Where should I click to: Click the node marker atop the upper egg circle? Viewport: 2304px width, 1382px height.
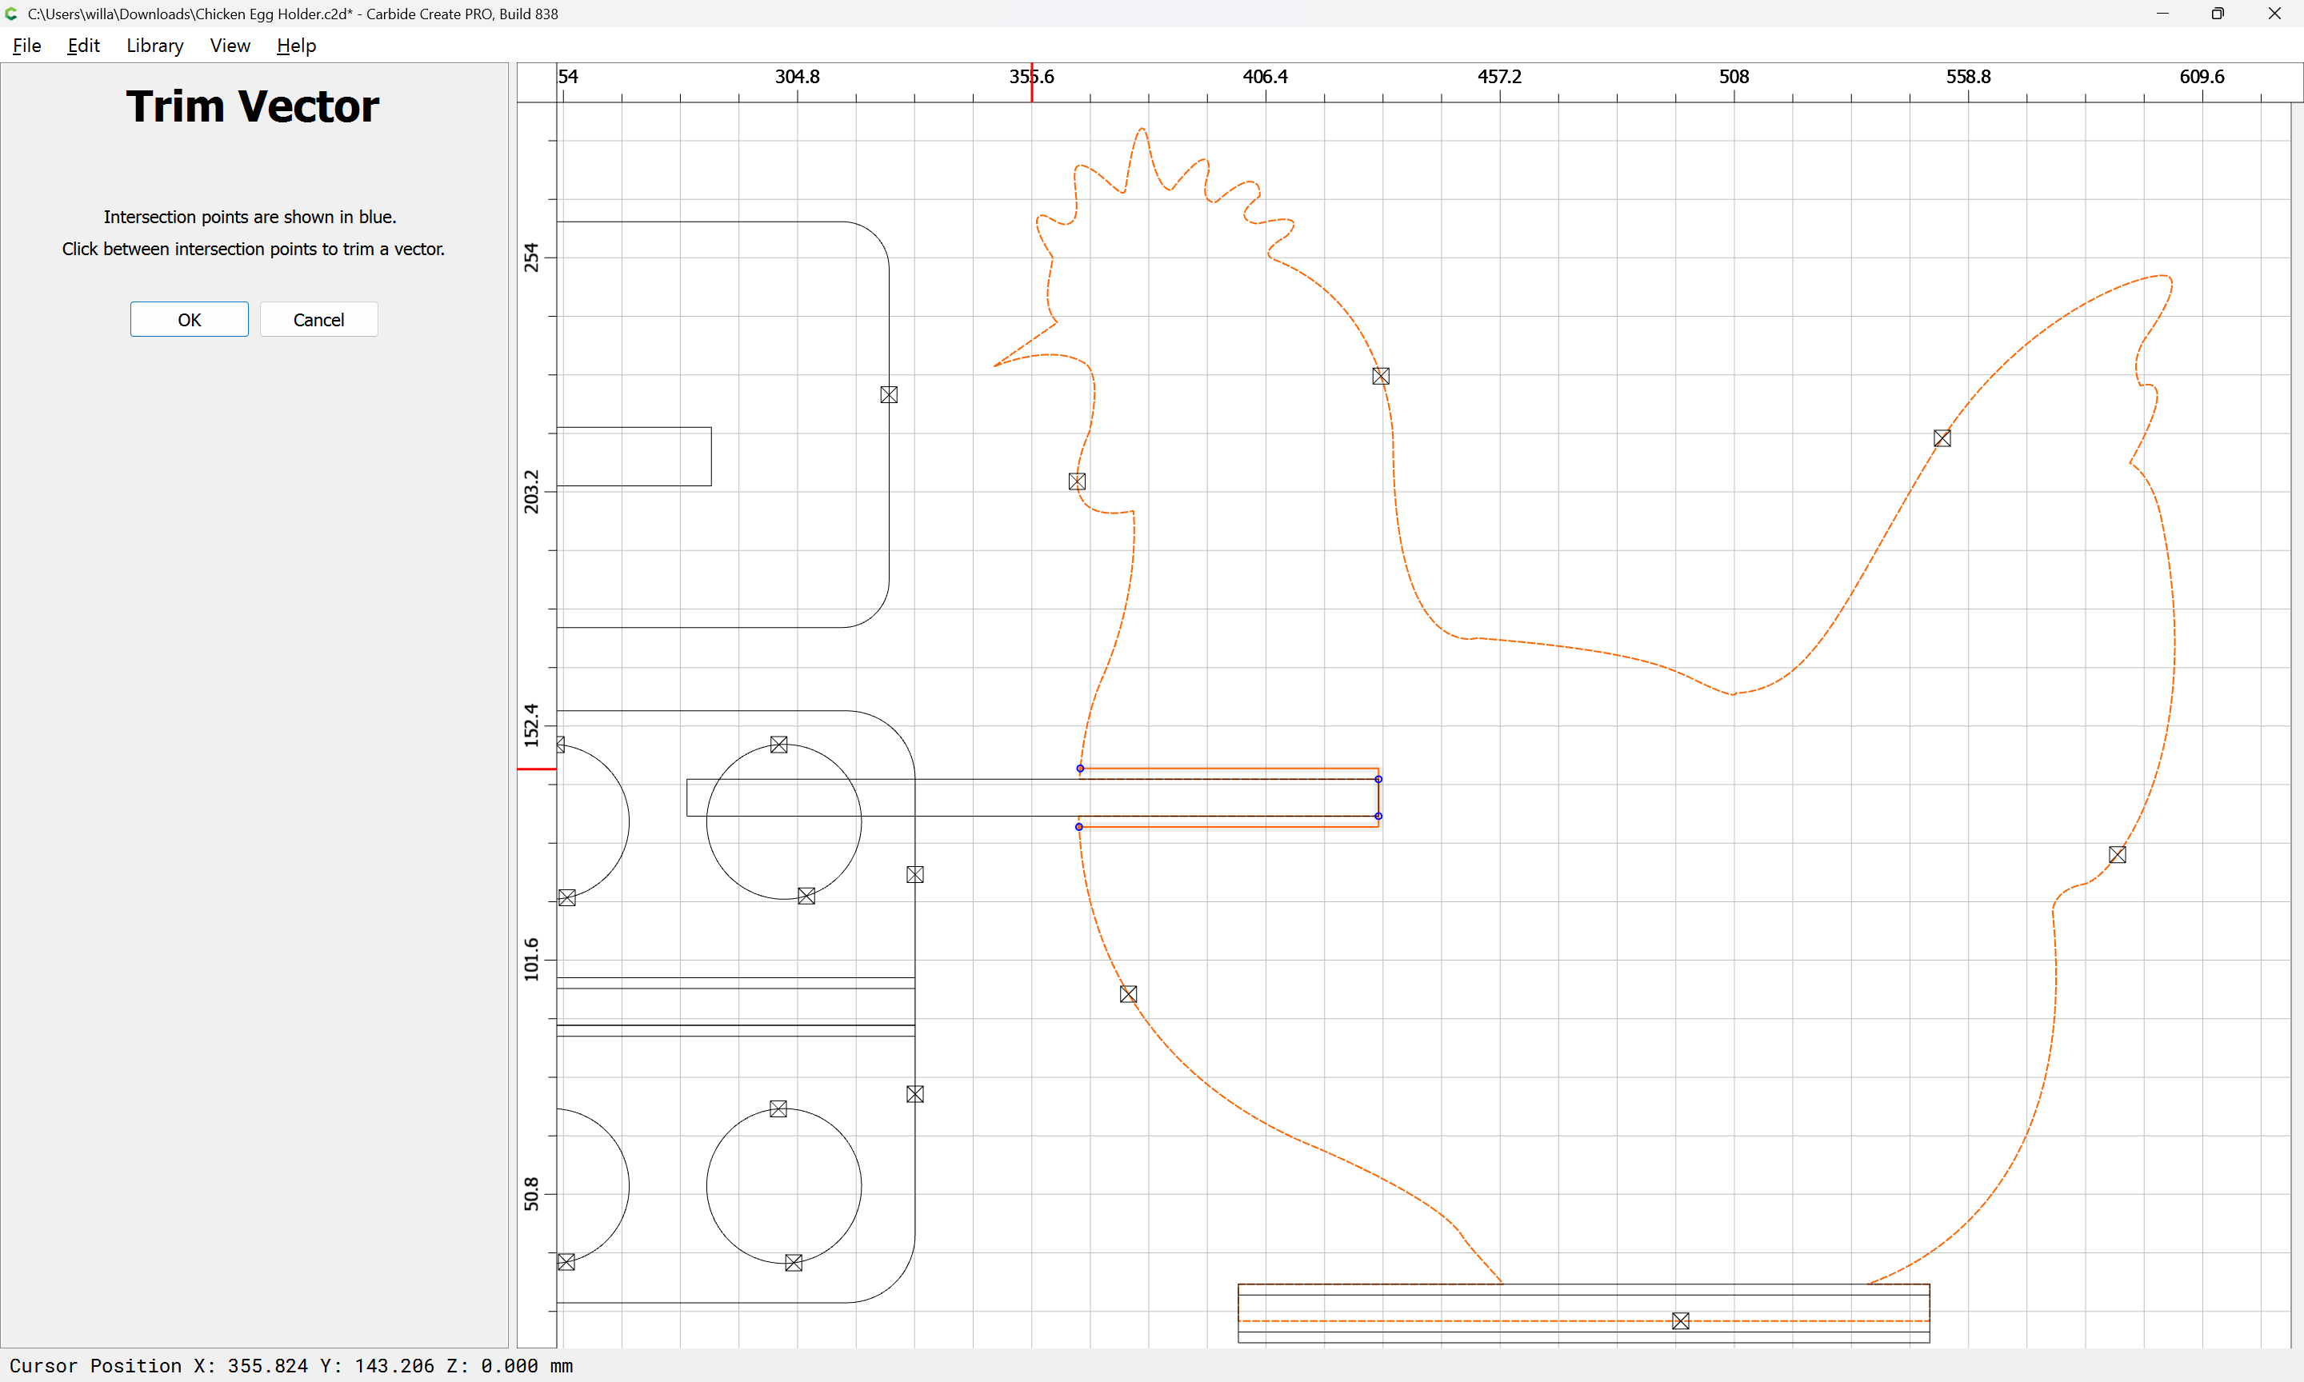tap(778, 744)
